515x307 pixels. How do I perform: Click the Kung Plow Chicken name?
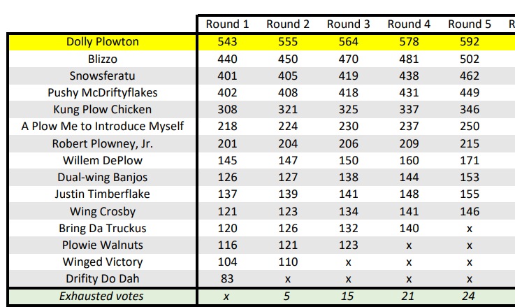click(x=103, y=109)
